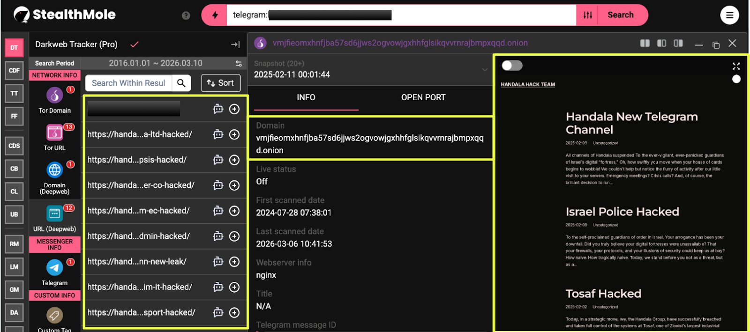
Task: Open the Tor URL results icon
Action: click(x=54, y=133)
